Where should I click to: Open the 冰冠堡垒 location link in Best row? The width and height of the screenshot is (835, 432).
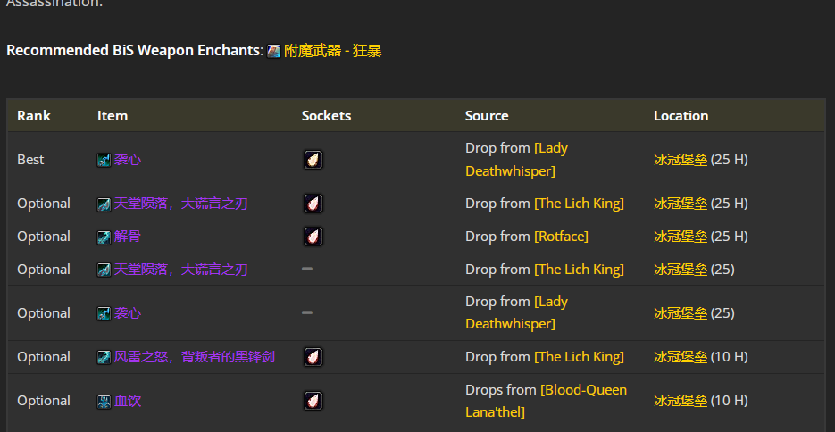[680, 160]
